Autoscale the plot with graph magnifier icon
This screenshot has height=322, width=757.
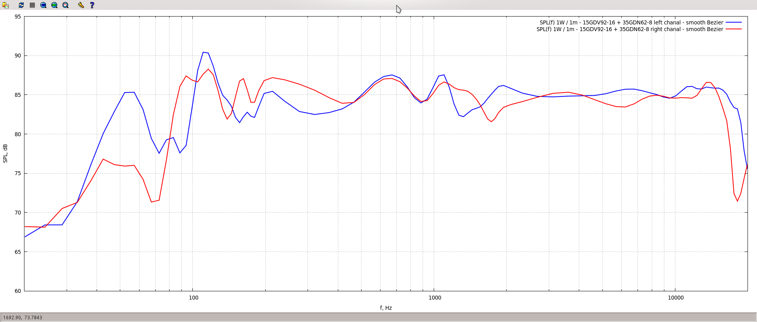pos(65,5)
